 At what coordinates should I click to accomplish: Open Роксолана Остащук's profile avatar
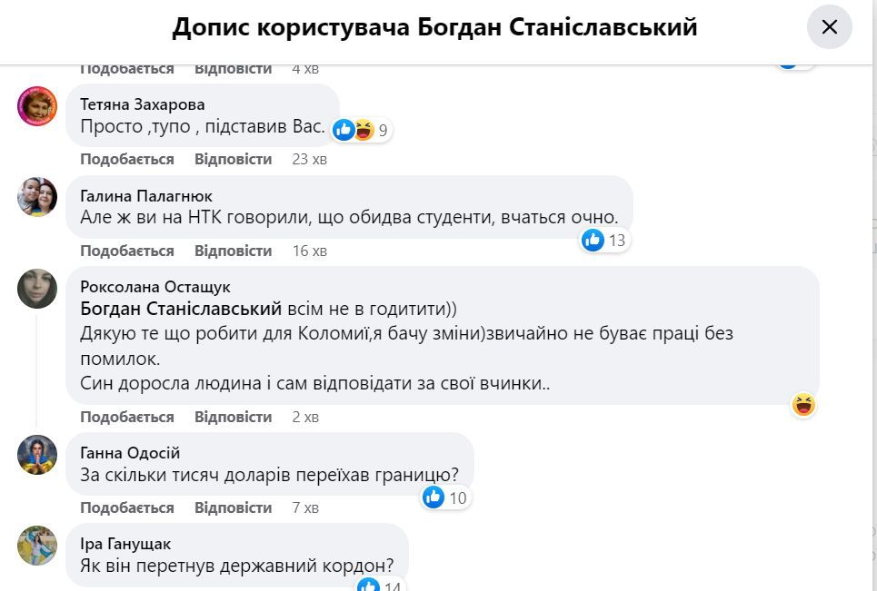click(x=36, y=289)
